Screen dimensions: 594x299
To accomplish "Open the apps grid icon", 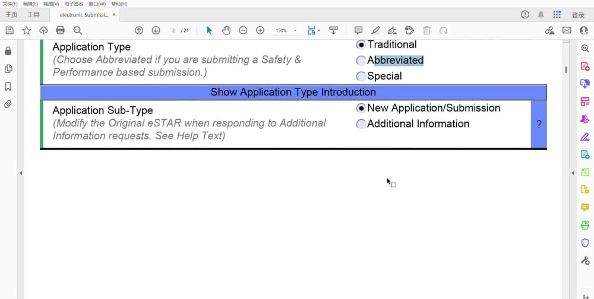I will (x=557, y=15).
